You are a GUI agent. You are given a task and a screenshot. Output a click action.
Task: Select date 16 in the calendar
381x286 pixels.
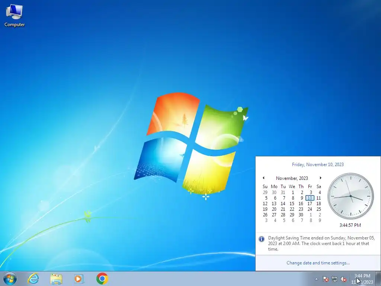301,204
